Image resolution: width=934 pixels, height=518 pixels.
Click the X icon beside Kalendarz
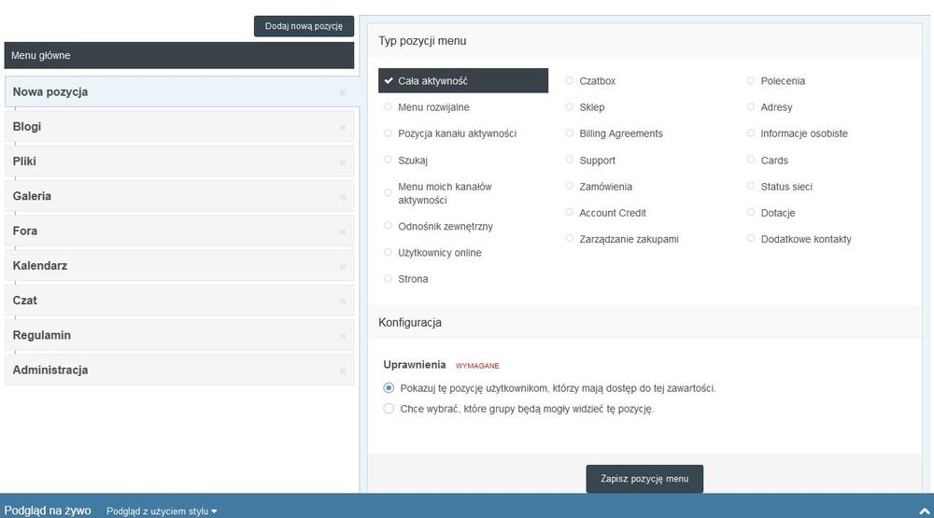[343, 267]
